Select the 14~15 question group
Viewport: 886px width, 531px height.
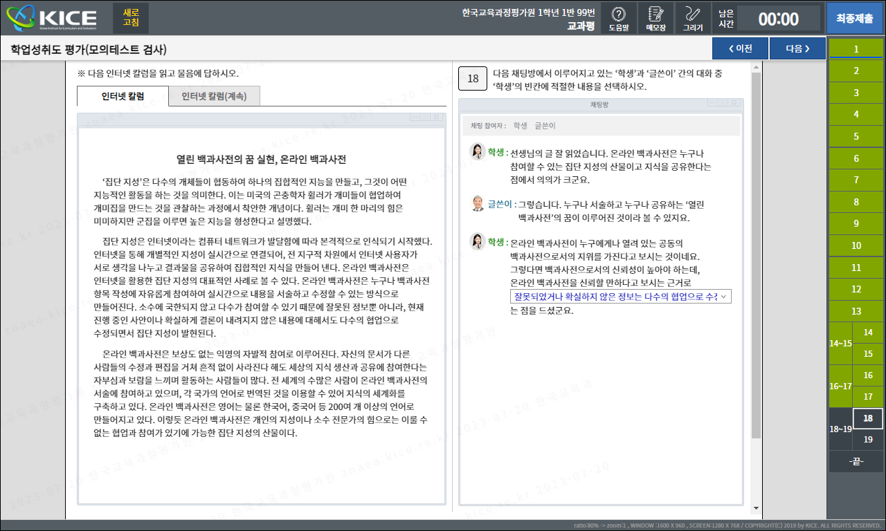coord(840,343)
